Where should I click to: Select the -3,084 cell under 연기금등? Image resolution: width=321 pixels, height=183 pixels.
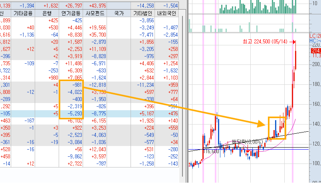(x=75, y=142)
